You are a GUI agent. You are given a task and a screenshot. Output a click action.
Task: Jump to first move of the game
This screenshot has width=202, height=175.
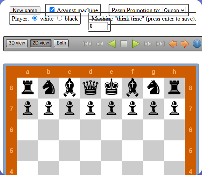click(x=87, y=44)
